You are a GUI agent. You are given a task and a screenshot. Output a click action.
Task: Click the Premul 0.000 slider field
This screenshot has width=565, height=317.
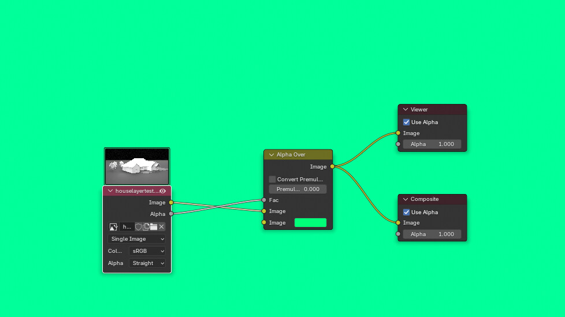click(x=298, y=189)
